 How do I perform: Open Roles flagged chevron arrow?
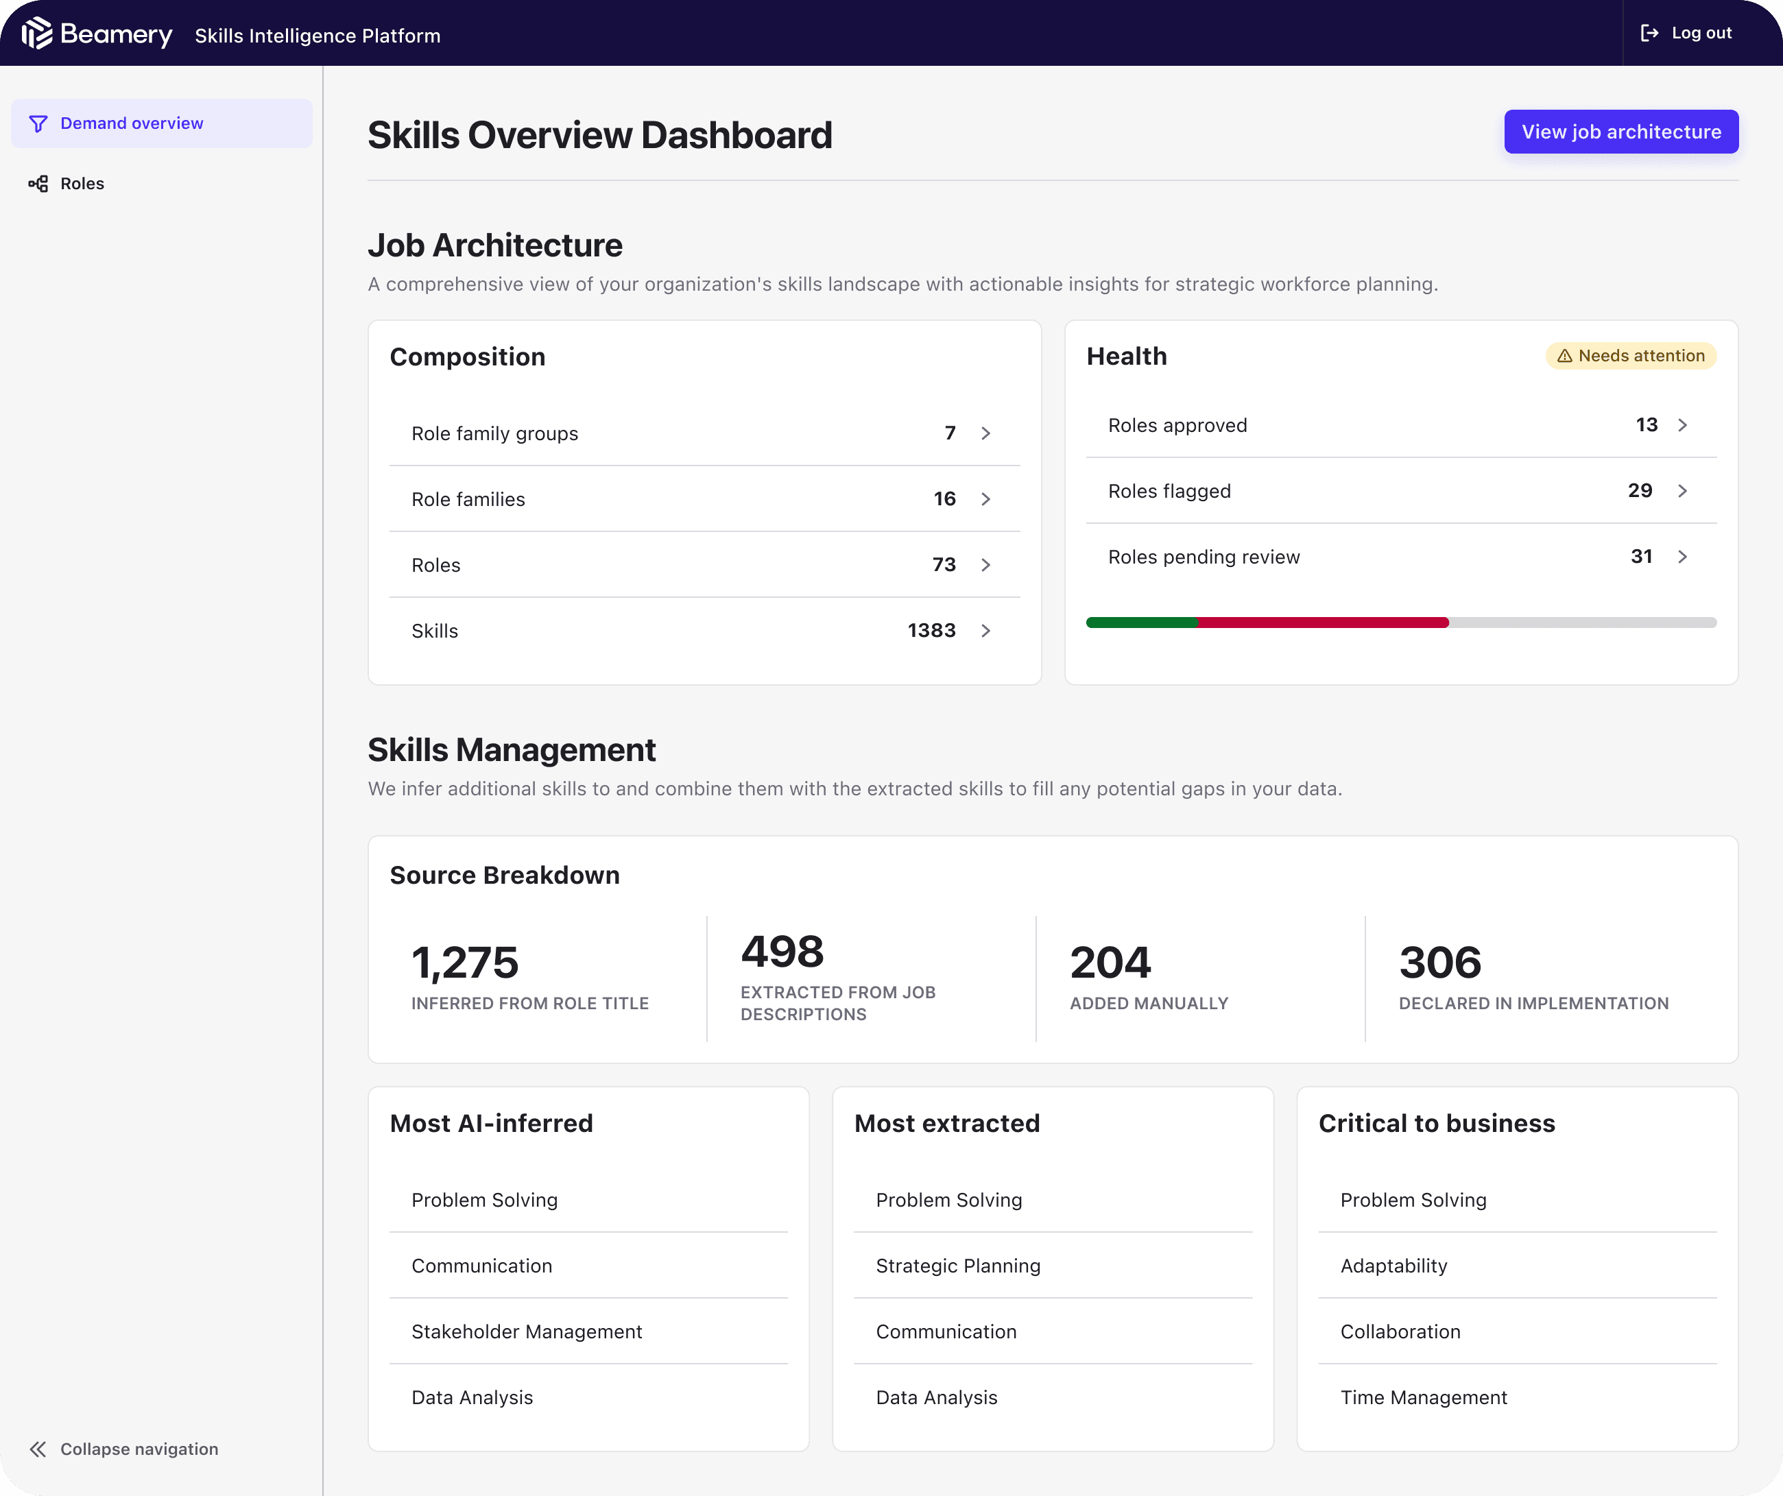coord(1682,491)
